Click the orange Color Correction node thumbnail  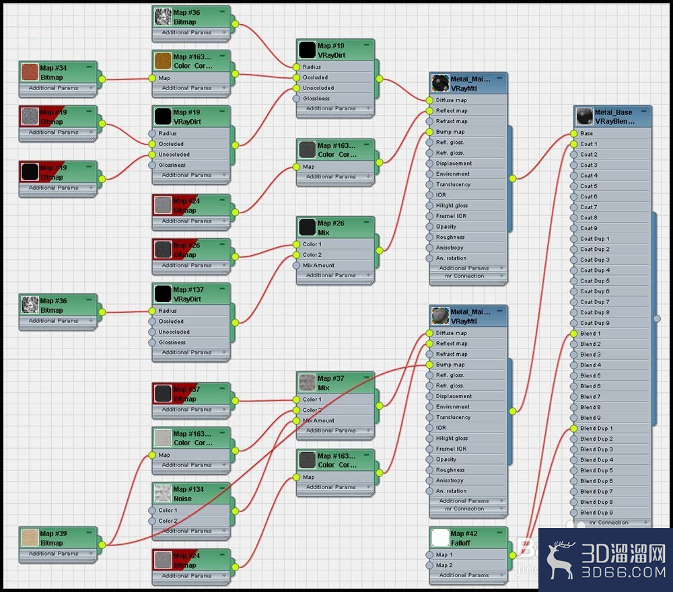[x=163, y=61]
